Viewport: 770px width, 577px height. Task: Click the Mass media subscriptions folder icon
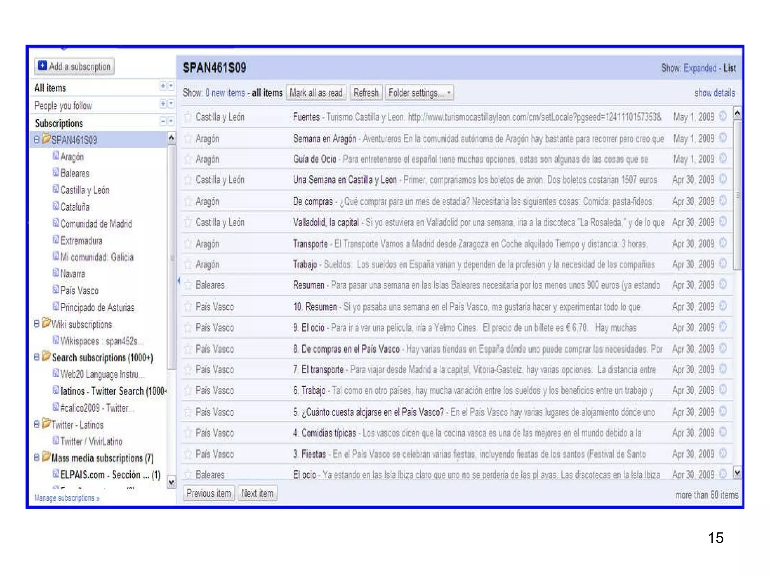pos(46,457)
